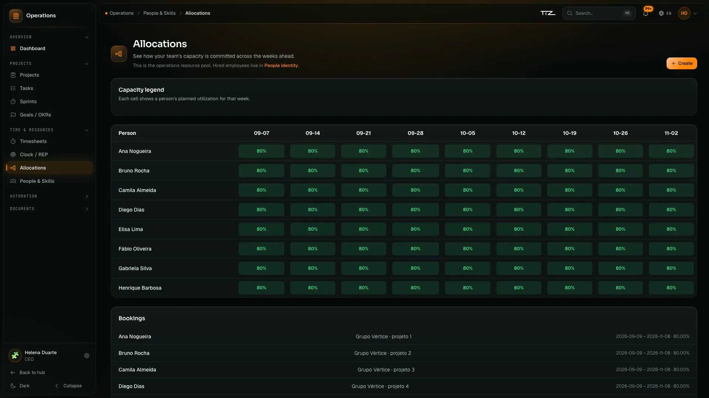This screenshot has width=709, height=398.
Task: Click the Operations breadcrumb link
Action: click(x=121, y=13)
